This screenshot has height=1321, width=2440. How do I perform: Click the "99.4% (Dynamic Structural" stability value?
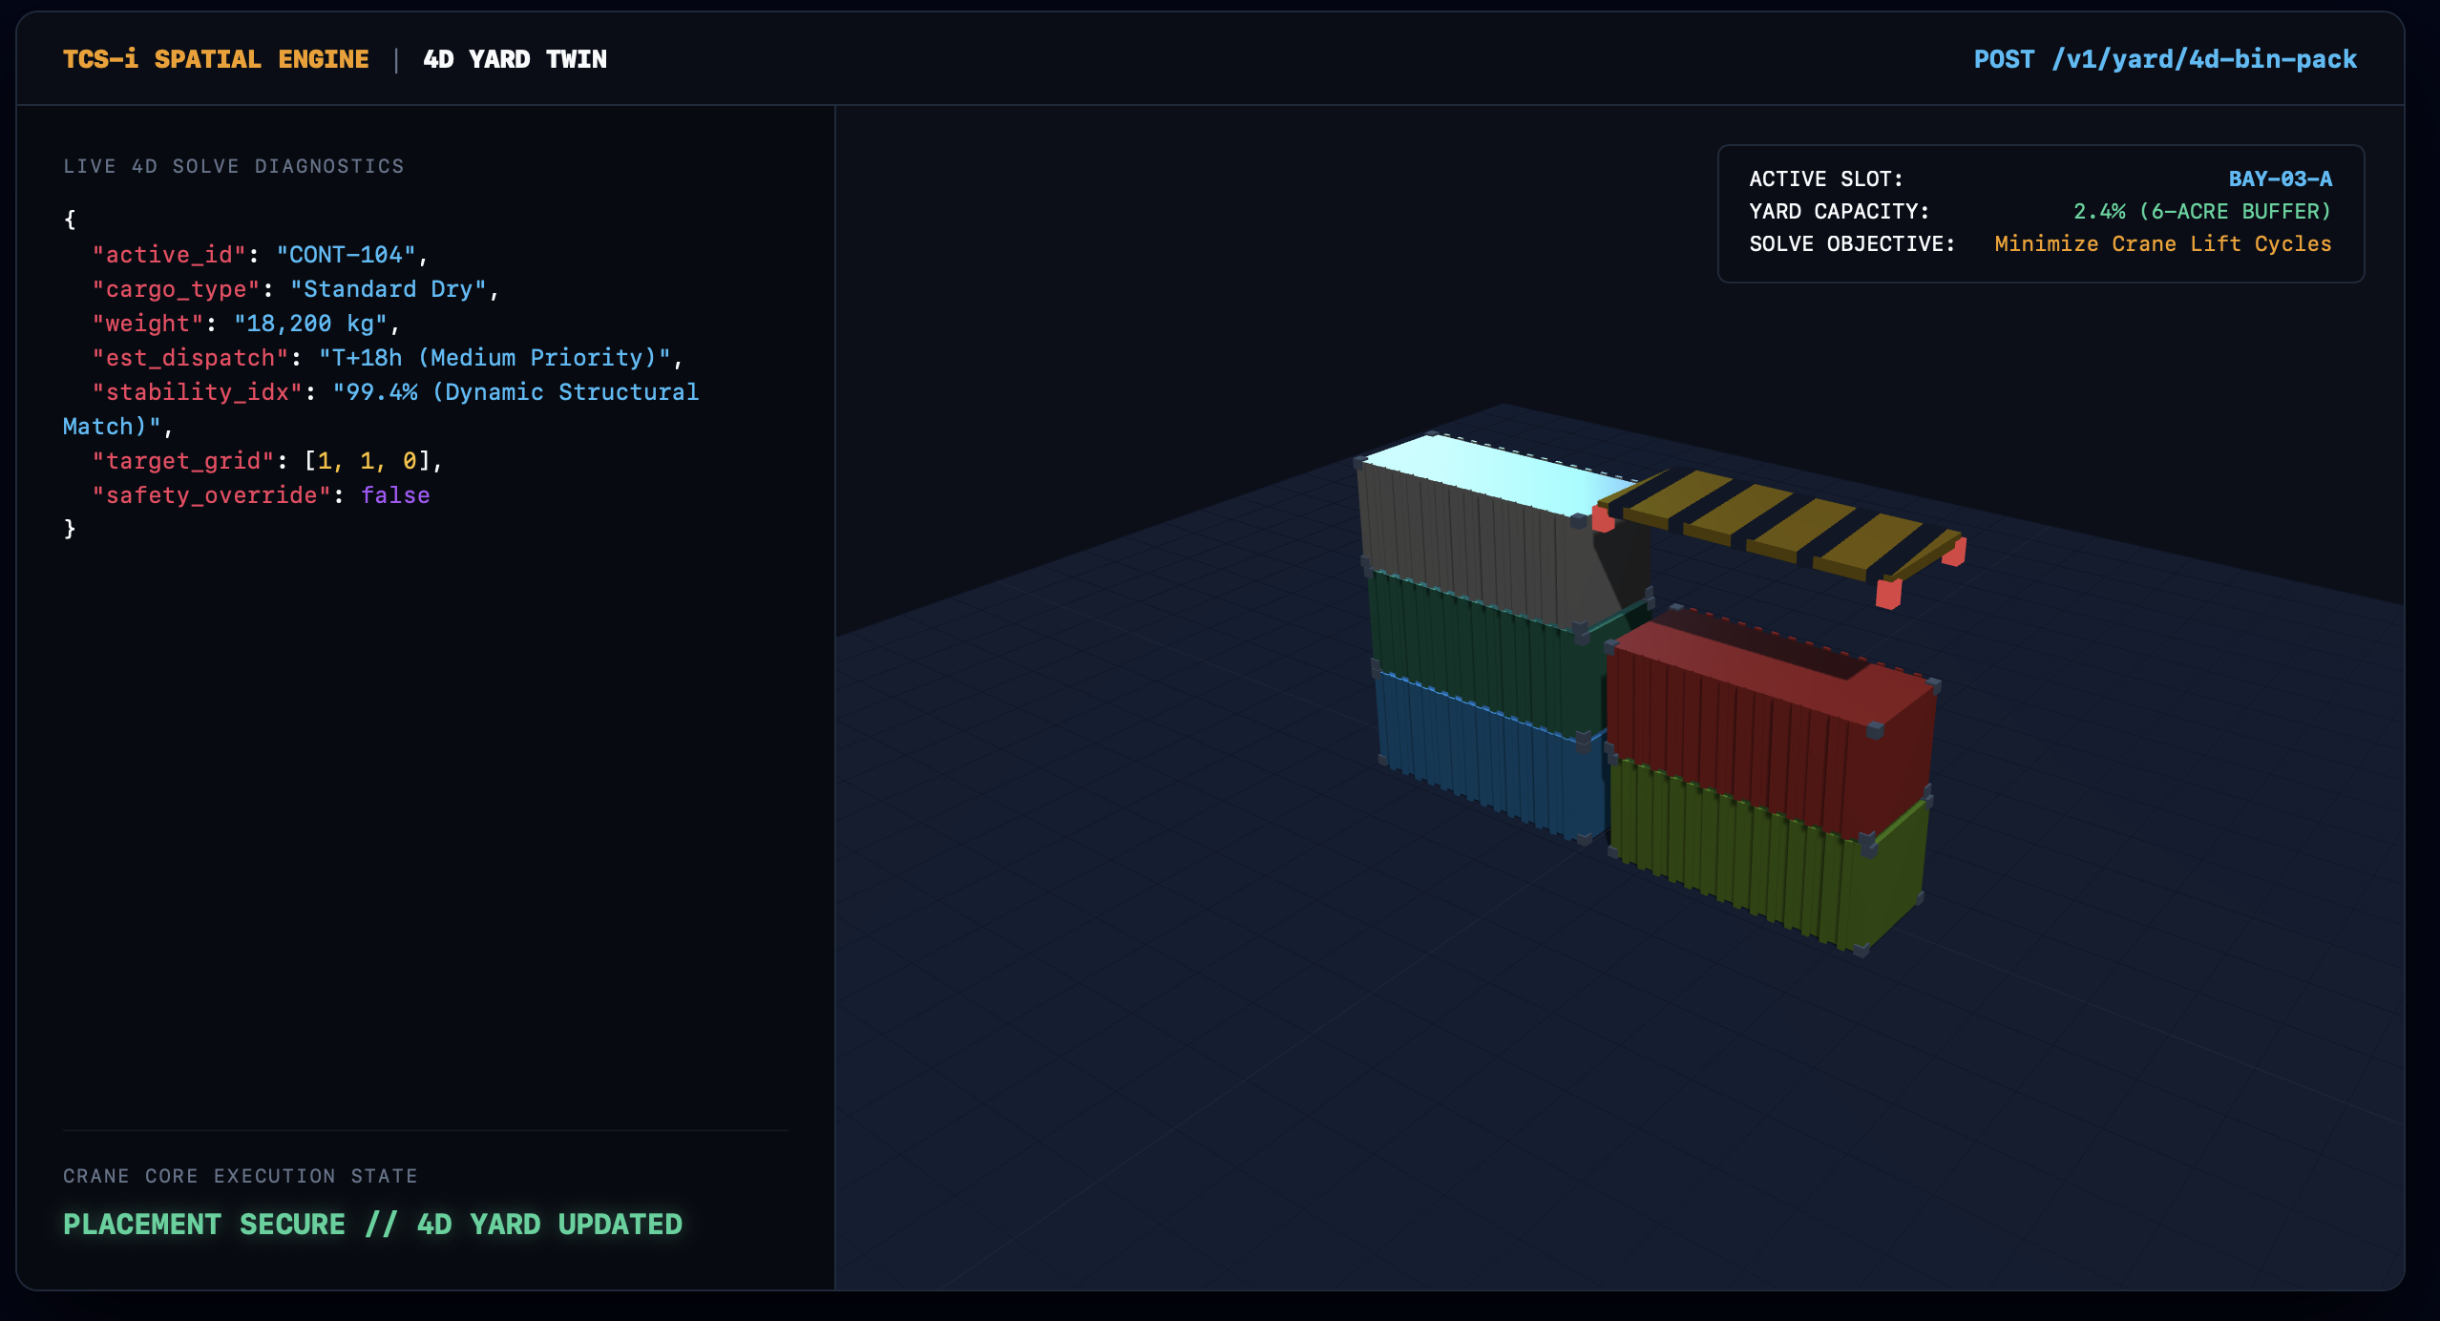(515, 392)
